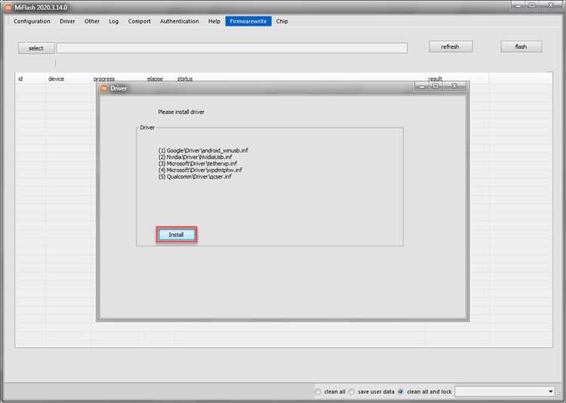Screen dimensions: 566x403
Task: Open the Authentication menu
Action: pyautogui.click(x=179, y=21)
